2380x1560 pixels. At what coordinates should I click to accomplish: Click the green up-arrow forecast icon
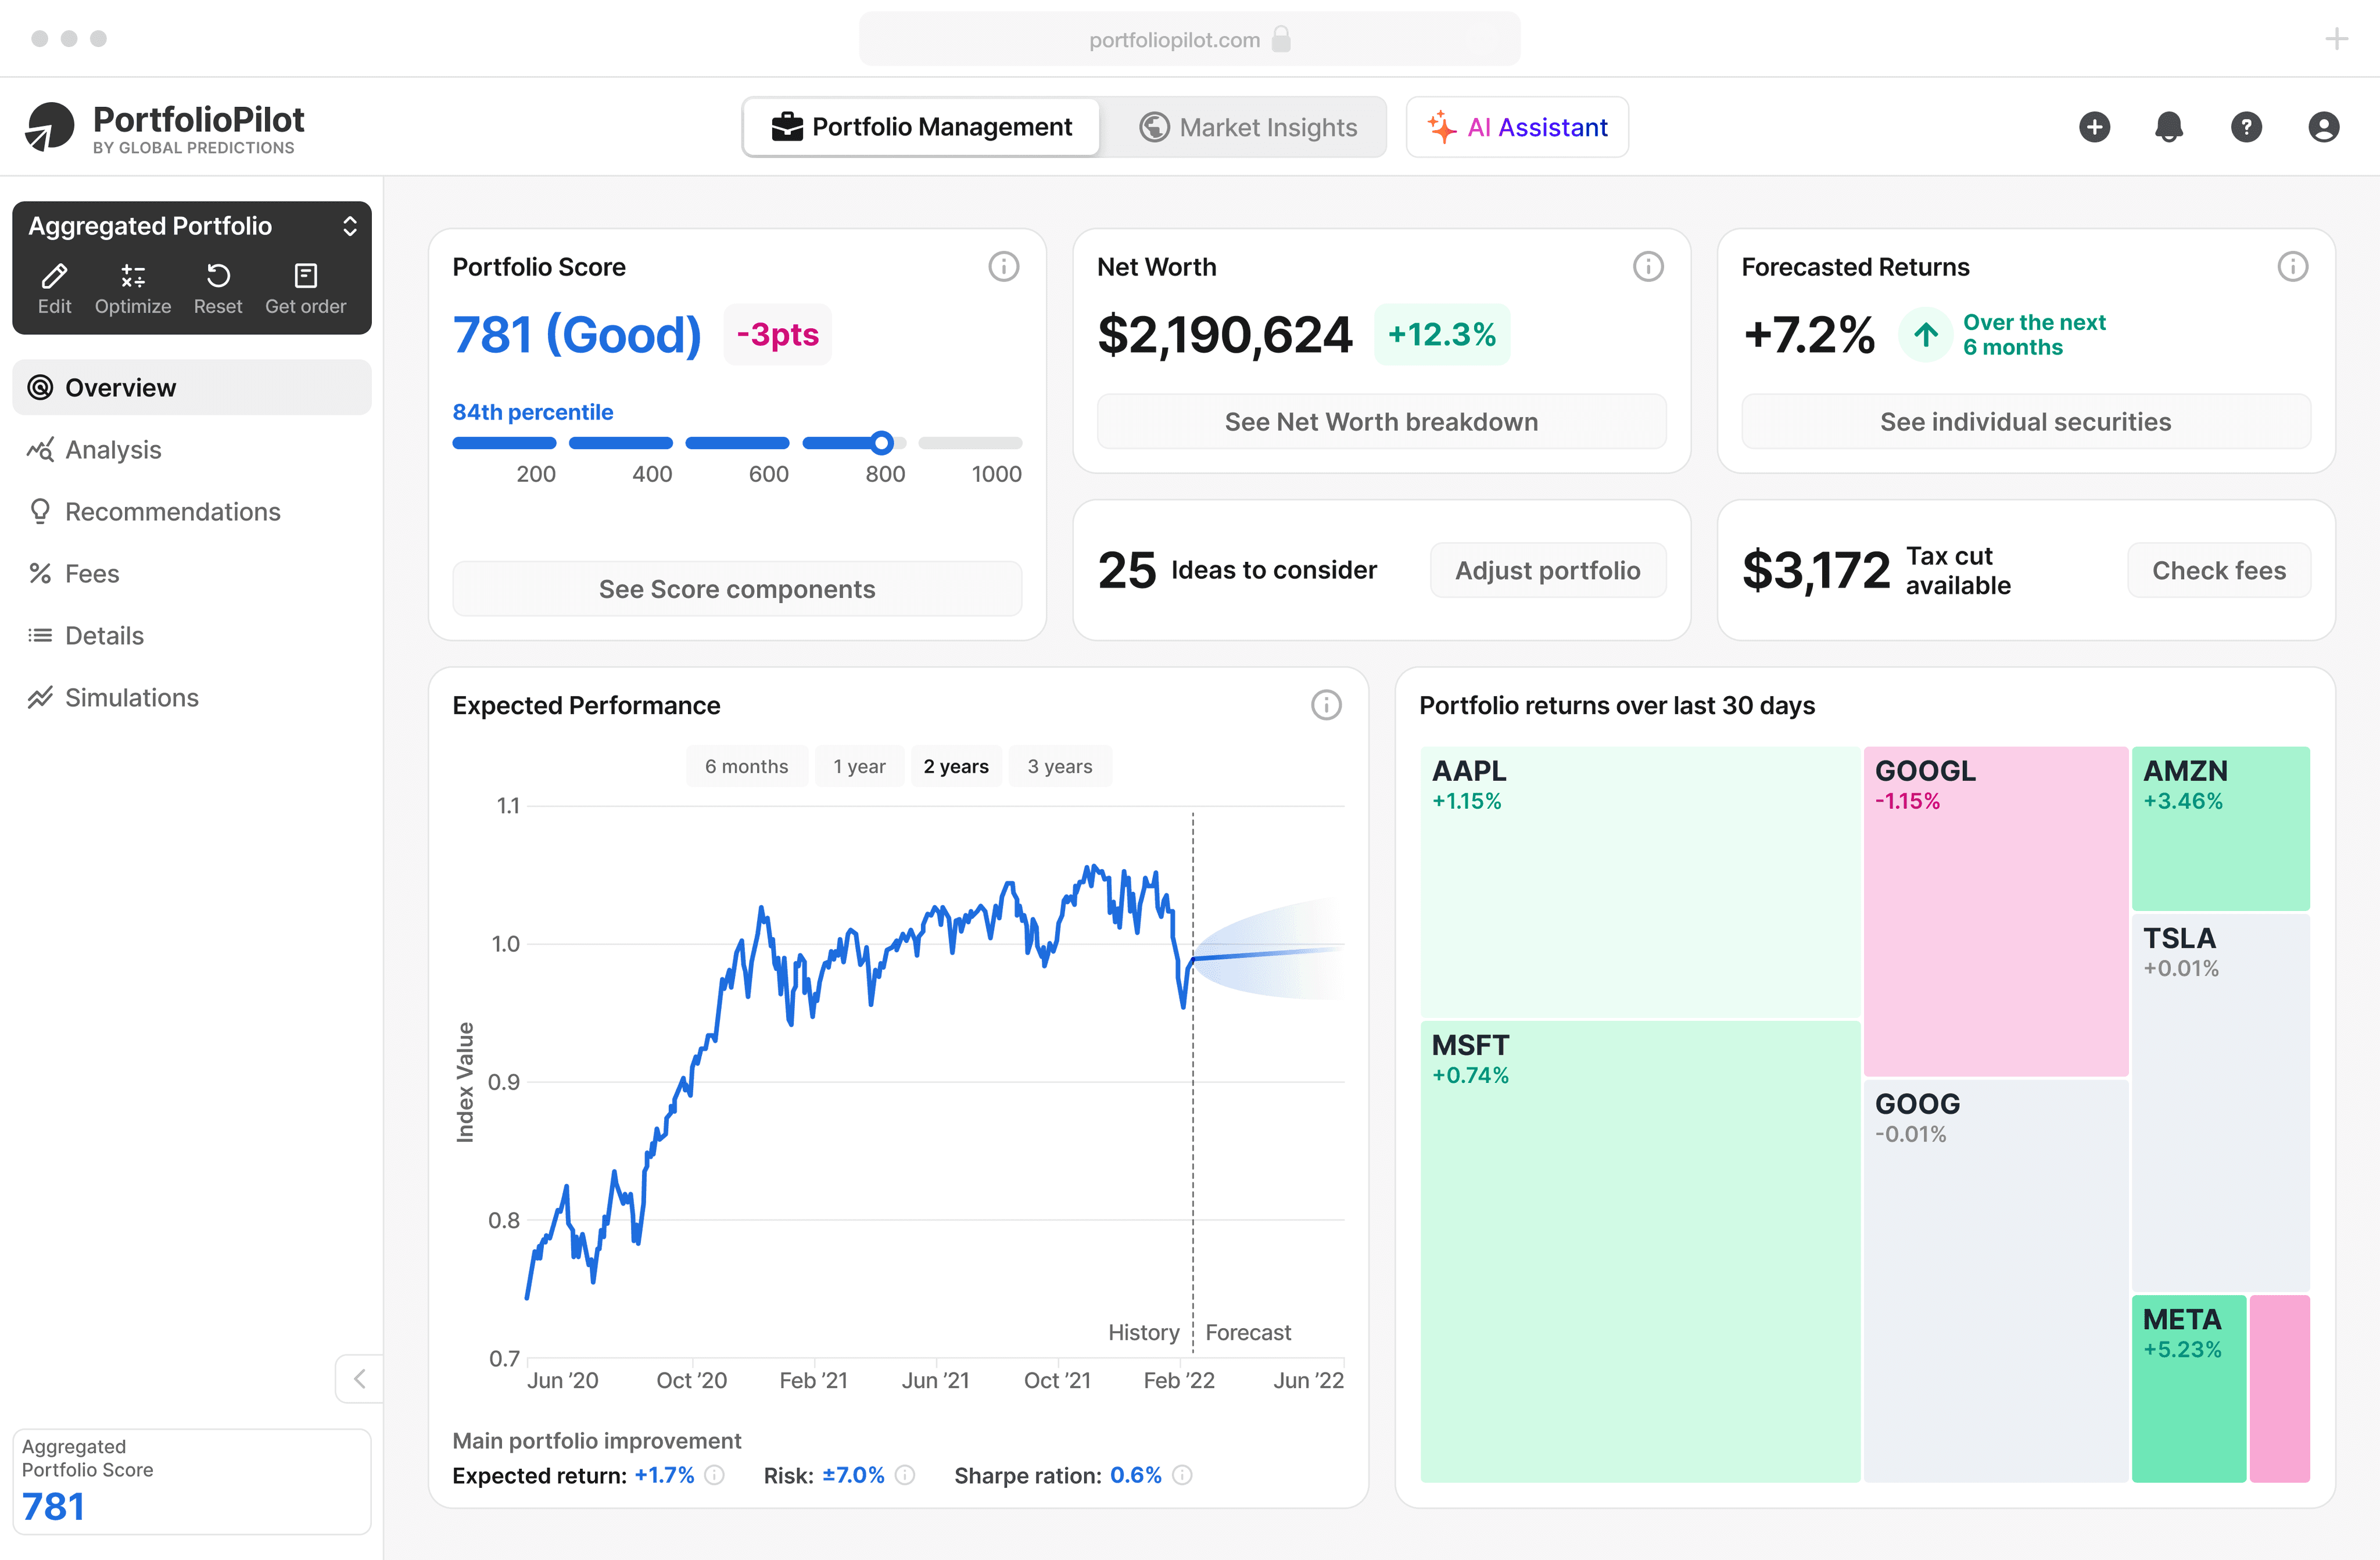coord(1925,335)
